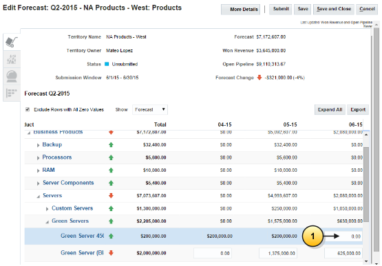Click the red down arrow beside Servers
Screen dimensions: 382x266
pyautogui.click(x=111, y=195)
